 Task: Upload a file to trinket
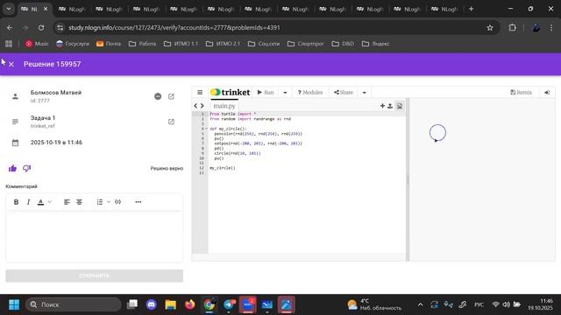pos(390,106)
